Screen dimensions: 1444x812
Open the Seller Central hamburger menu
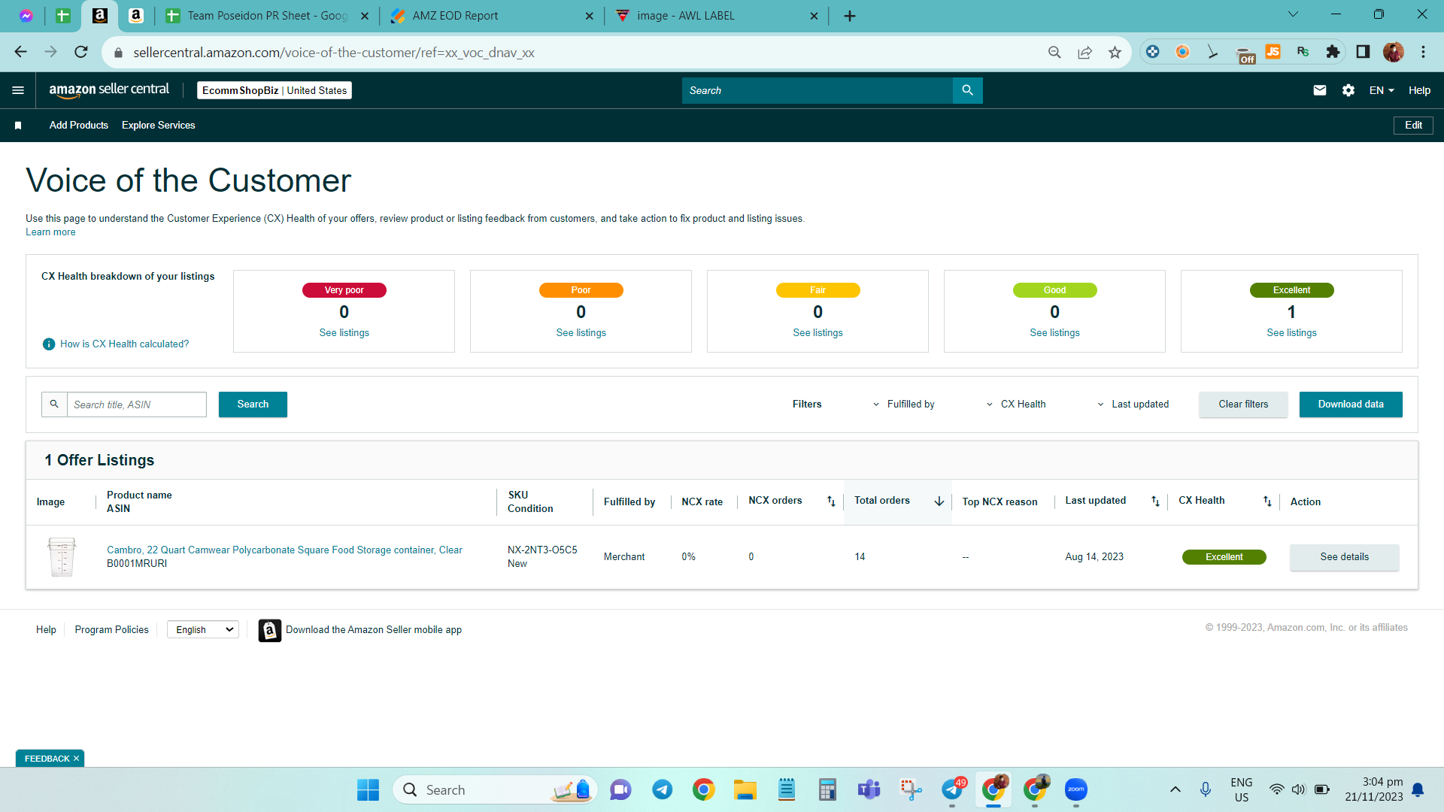[x=18, y=90]
